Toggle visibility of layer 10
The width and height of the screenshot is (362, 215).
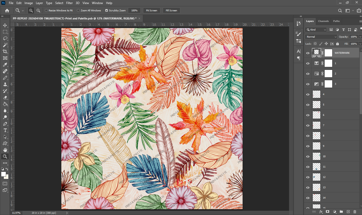308,156
